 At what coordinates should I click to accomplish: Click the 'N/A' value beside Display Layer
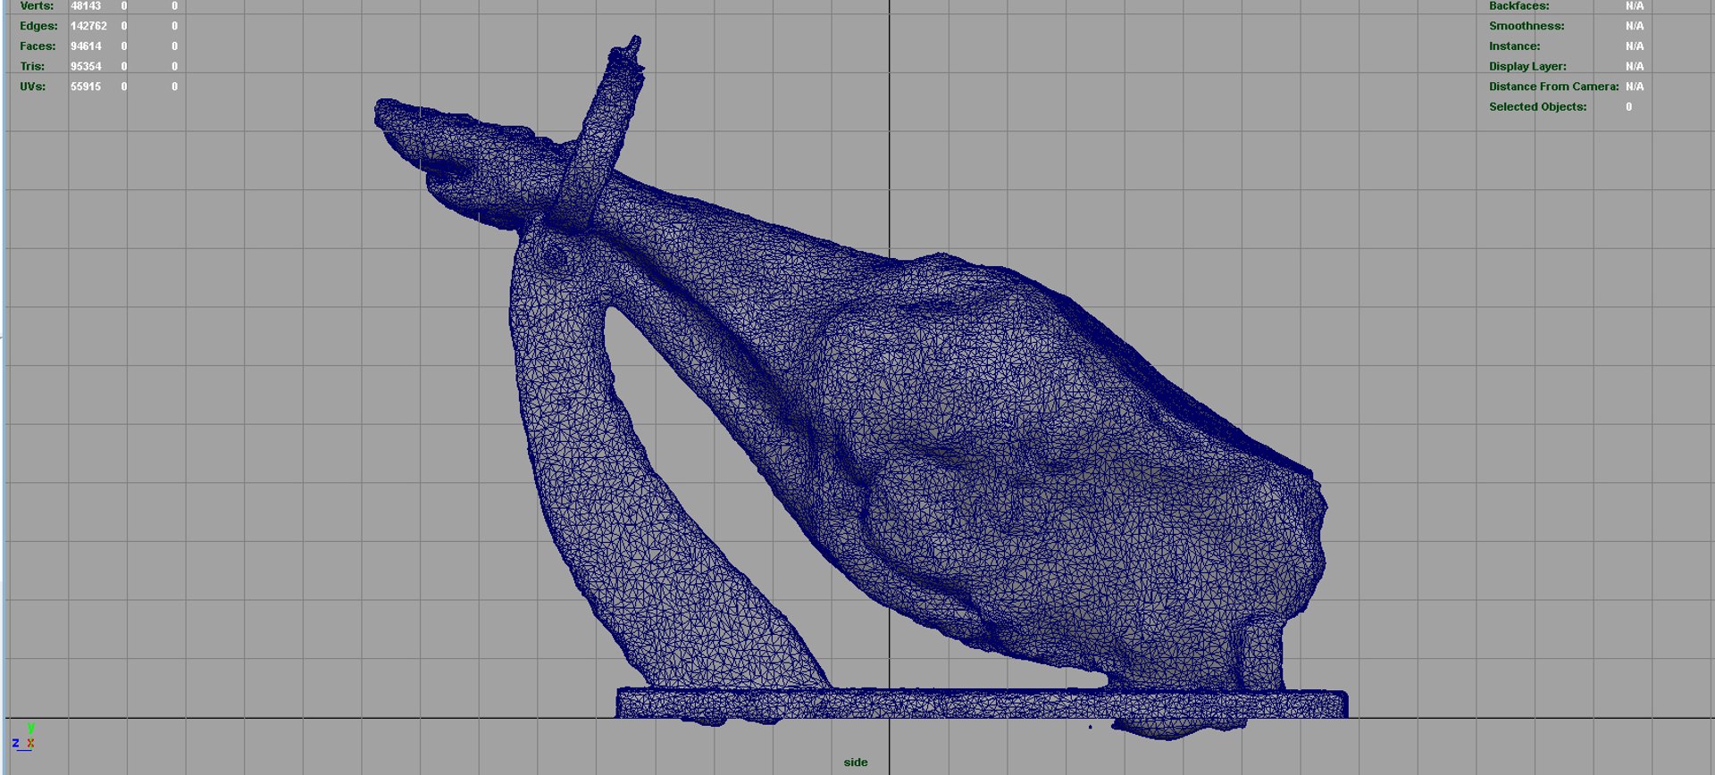pos(1635,66)
